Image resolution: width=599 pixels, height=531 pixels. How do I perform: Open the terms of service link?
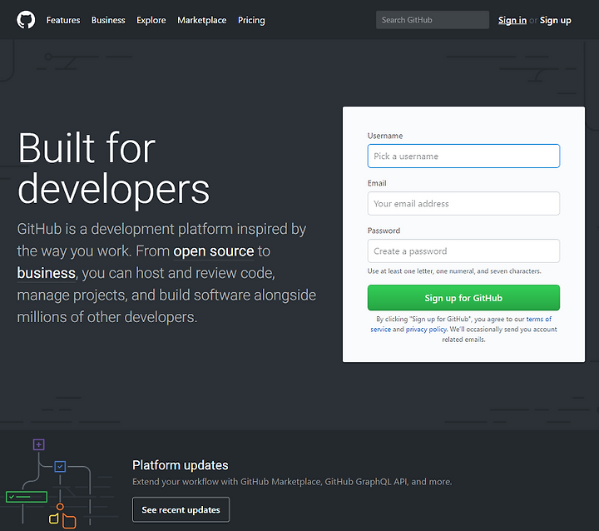pyautogui.click(x=538, y=319)
